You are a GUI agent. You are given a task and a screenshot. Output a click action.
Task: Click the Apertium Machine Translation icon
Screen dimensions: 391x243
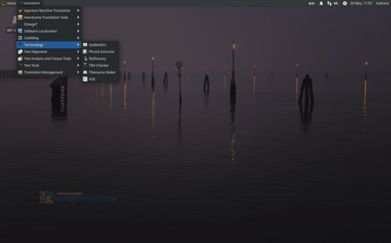pos(20,11)
